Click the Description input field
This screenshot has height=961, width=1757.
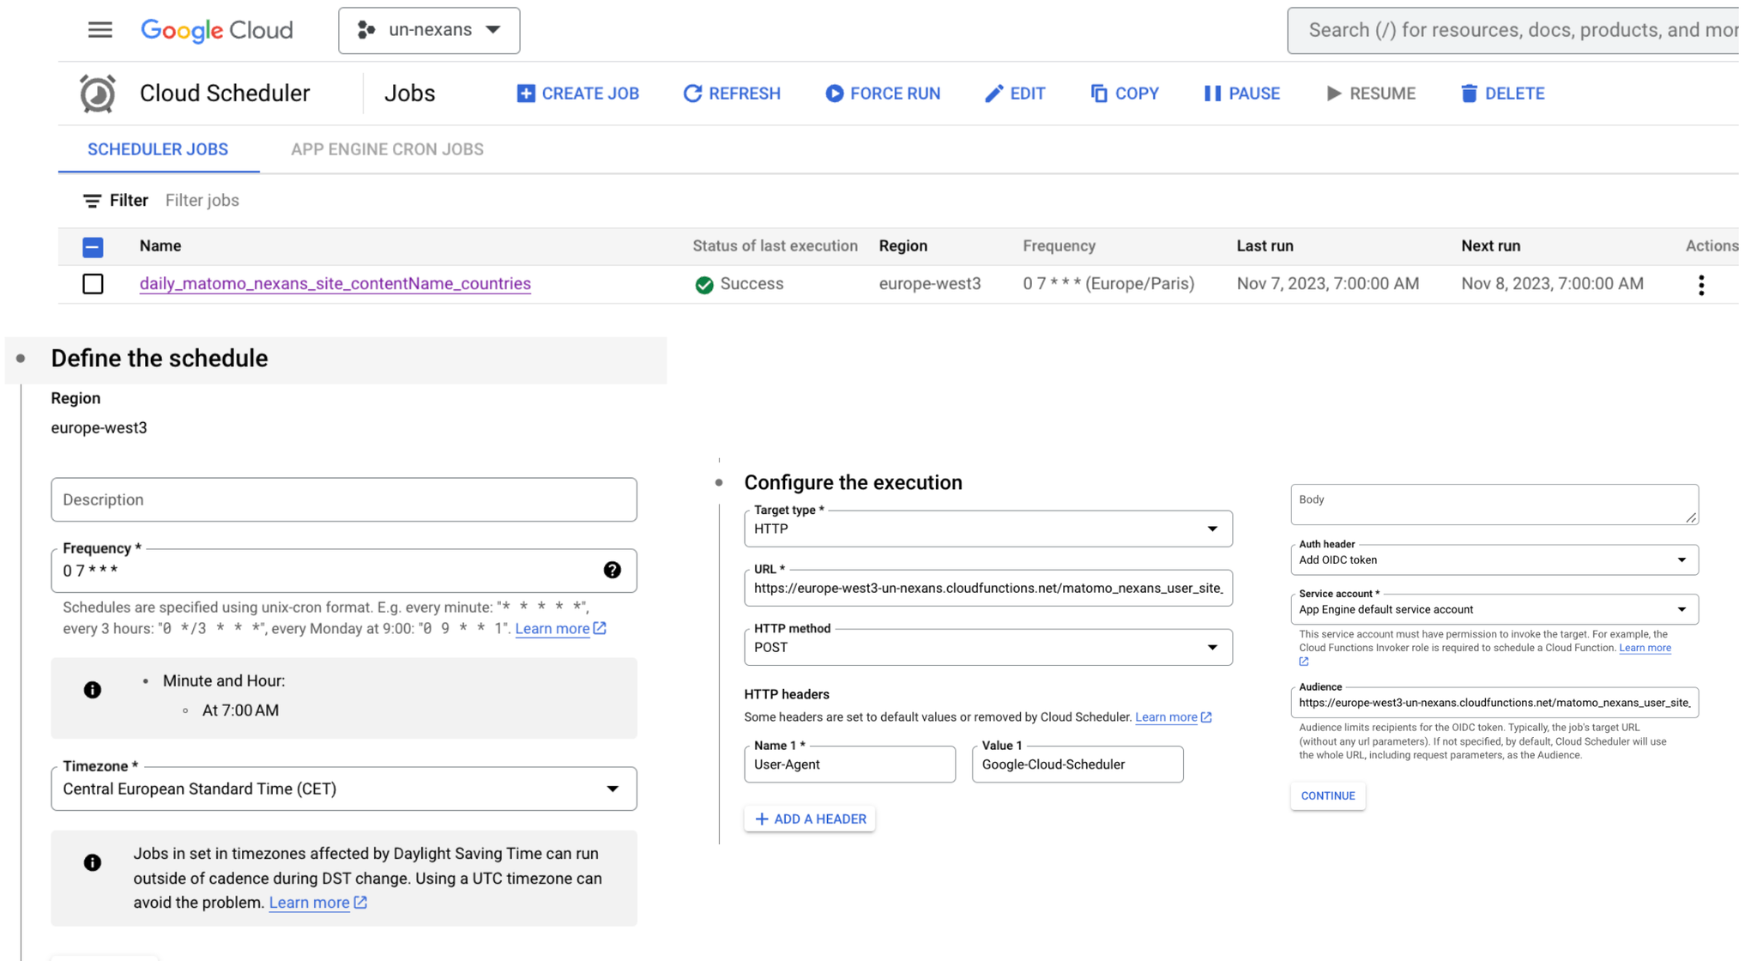coord(344,499)
